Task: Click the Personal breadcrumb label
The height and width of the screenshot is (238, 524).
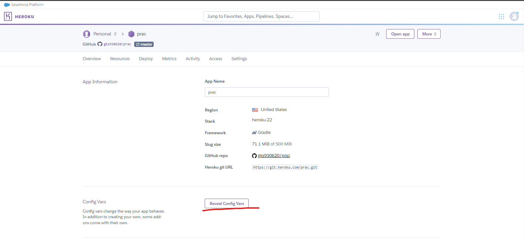Action: pos(102,34)
